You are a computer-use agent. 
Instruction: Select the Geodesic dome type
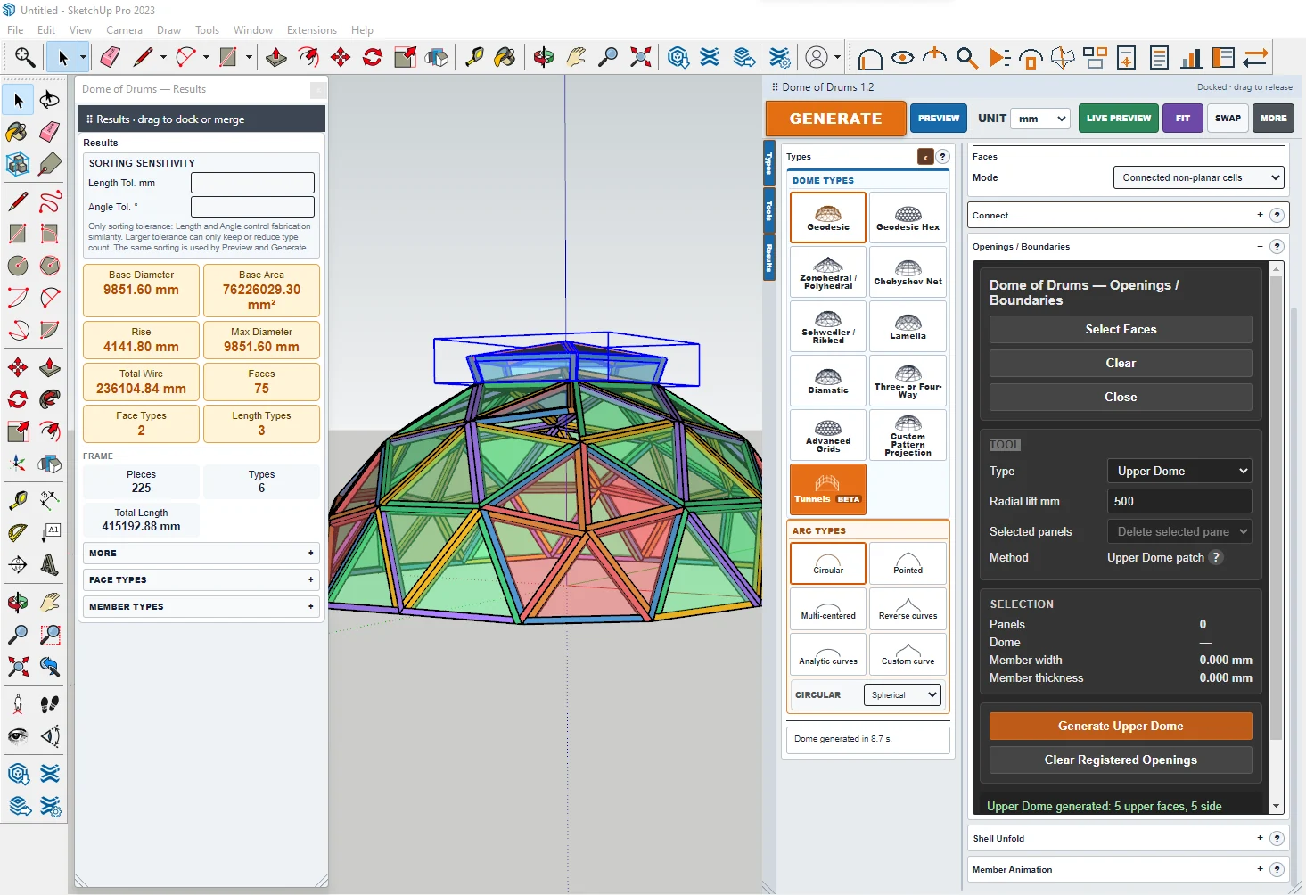point(828,217)
